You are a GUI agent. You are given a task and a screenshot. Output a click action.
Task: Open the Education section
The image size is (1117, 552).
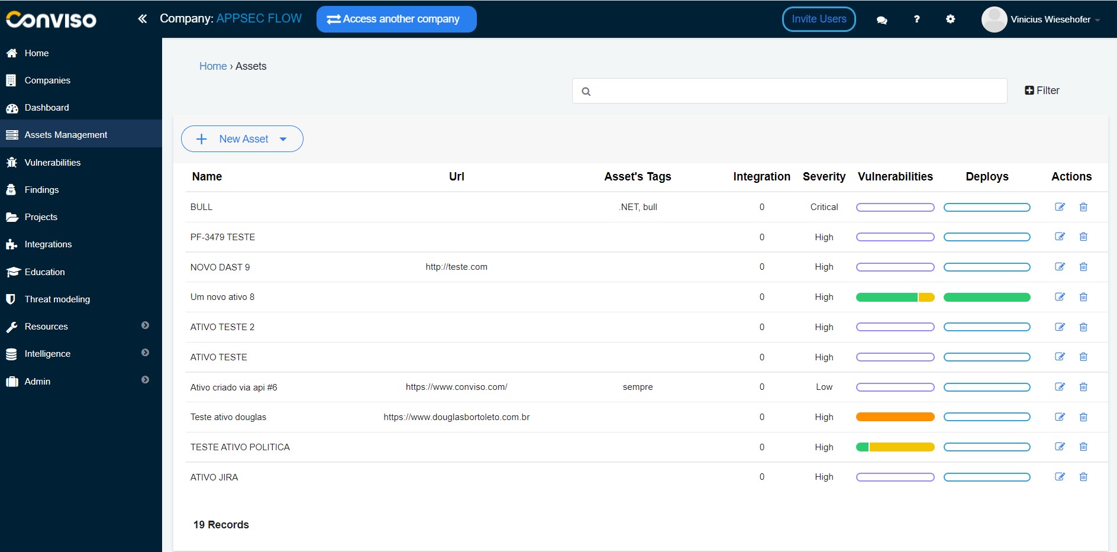tap(44, 272)
